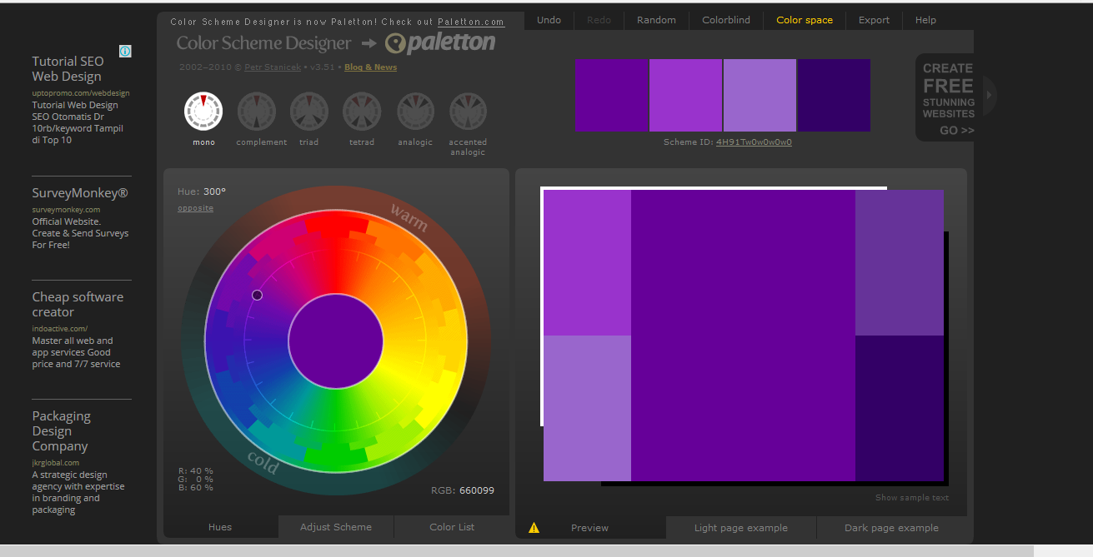The height and width of the screenshot is (557, 1093).
Task: Click the Hue value 300°
Action: (214, 191)
